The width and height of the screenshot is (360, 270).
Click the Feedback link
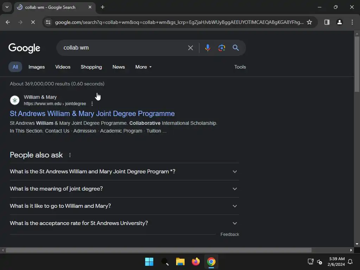(230, 234)
